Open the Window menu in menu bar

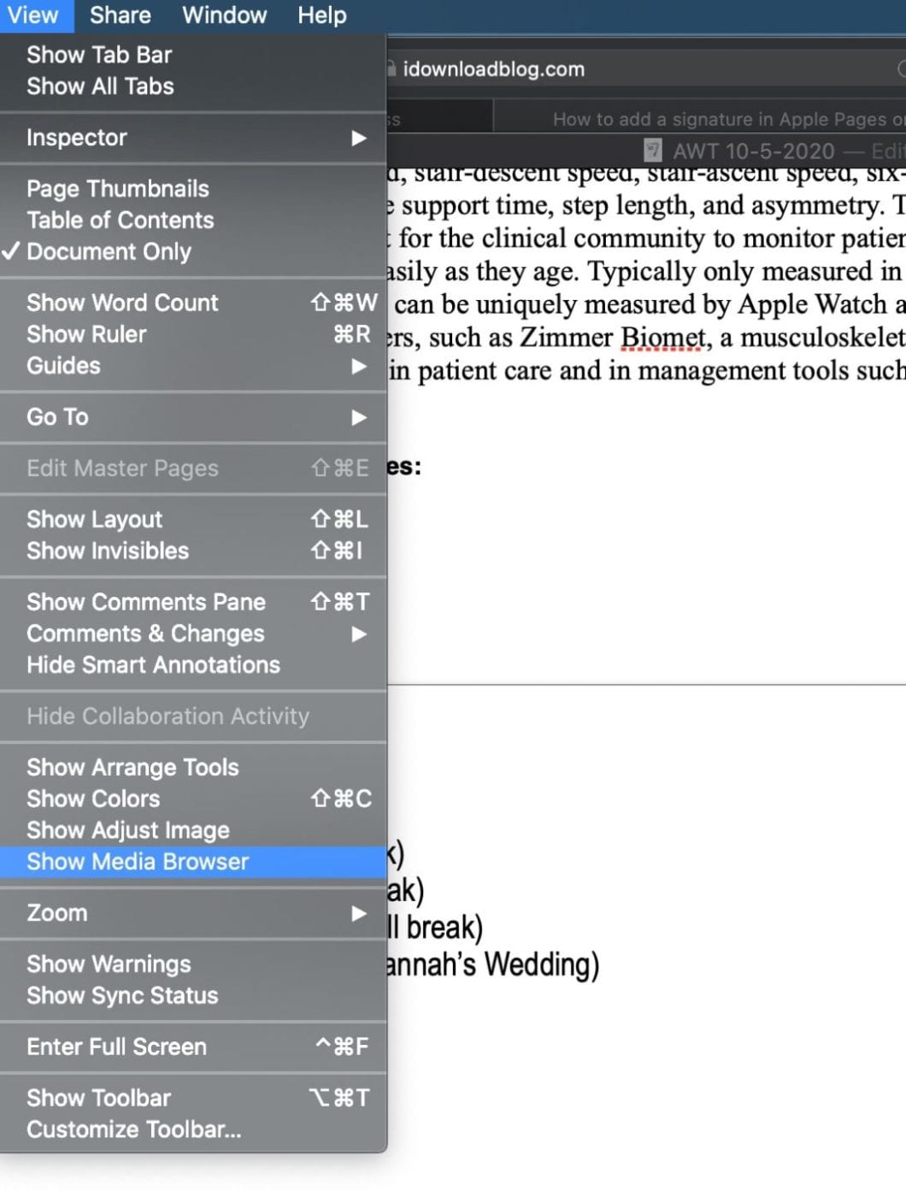pos(225,15)
